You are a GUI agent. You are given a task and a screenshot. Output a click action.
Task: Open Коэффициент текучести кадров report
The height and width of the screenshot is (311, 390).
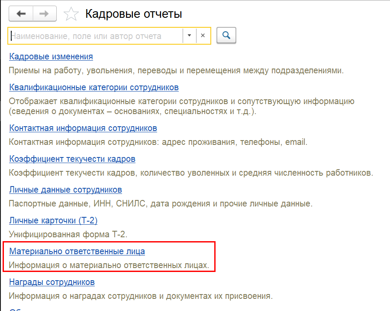72,159
